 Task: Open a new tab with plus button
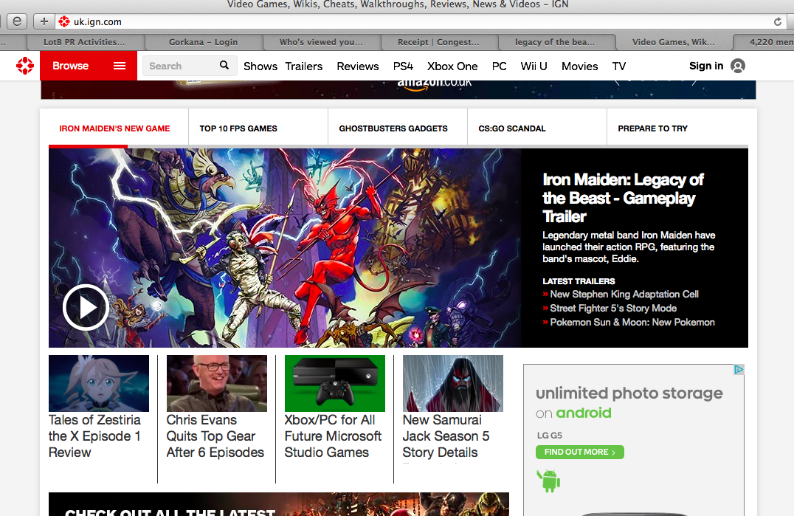(44, 21)
